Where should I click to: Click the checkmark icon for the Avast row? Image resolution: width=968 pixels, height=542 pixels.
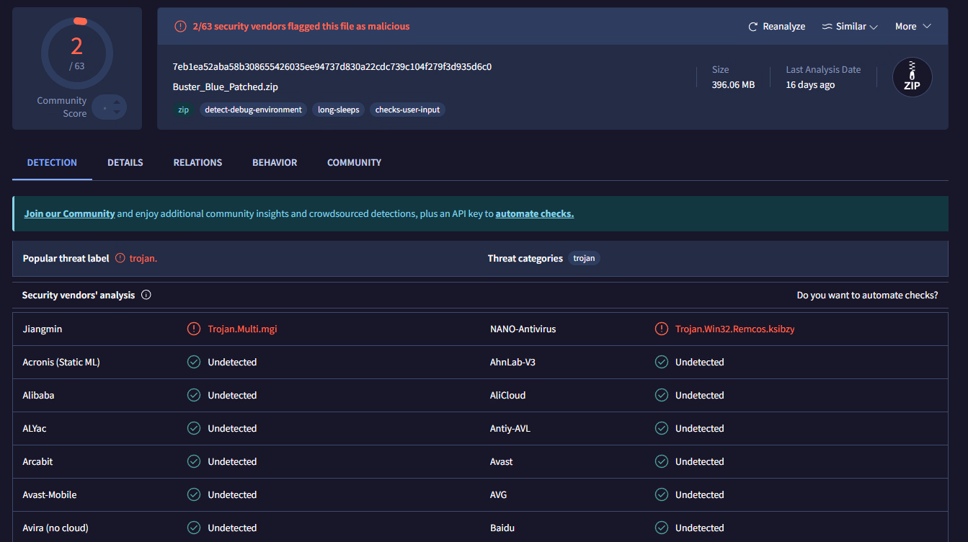point(661,461)
